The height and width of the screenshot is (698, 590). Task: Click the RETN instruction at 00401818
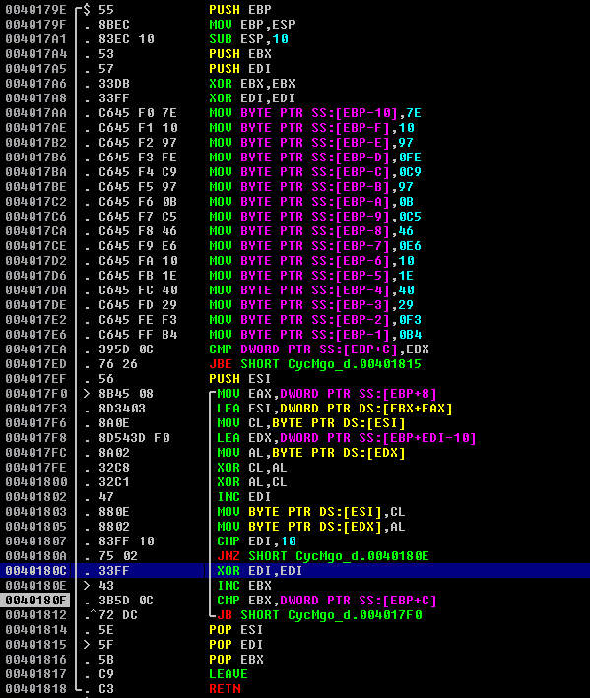coord(225,689)
